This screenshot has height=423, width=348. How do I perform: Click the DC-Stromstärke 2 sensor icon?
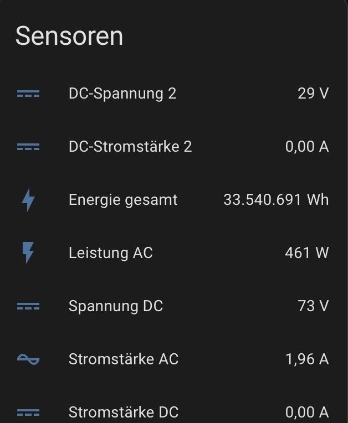(x=28, y=147)
